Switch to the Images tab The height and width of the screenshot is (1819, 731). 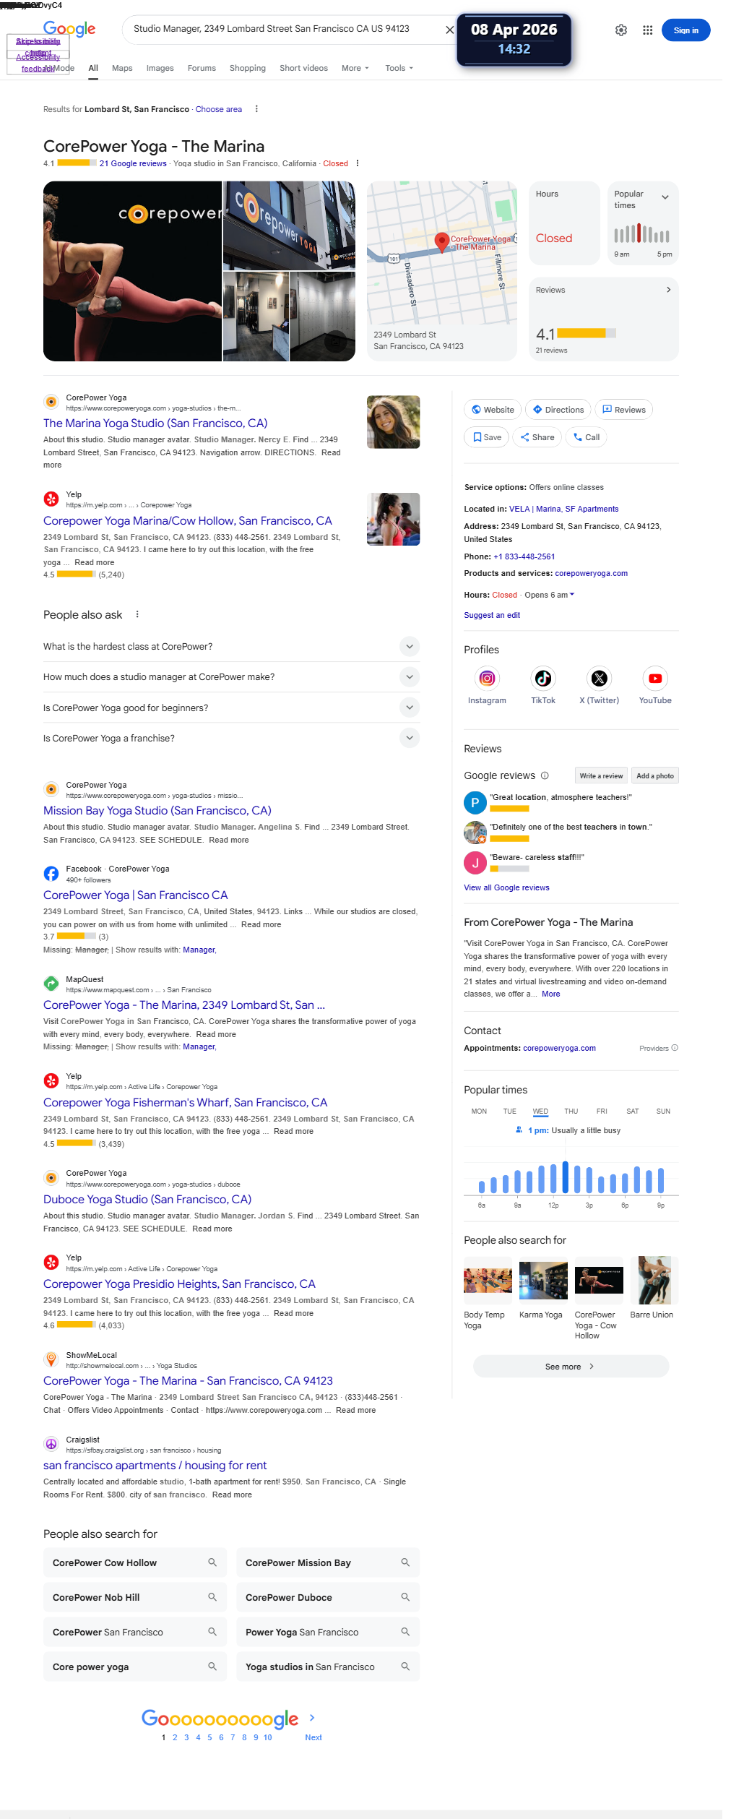tap(160, 68)
